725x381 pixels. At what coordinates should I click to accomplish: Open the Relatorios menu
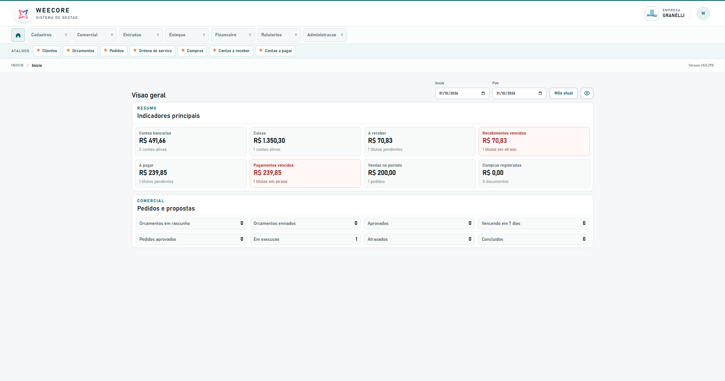pyautogui.click(x=279, y=35)
